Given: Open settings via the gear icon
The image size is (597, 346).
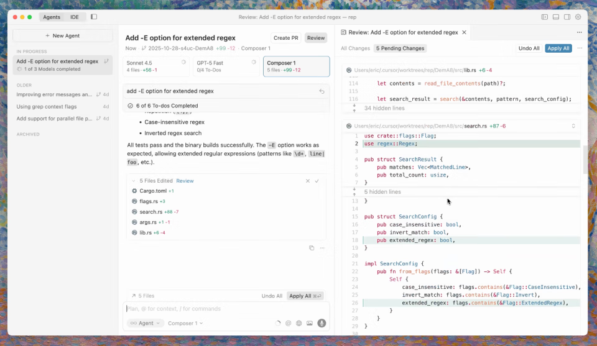Looking at the screenshot, I should (578, 17).
